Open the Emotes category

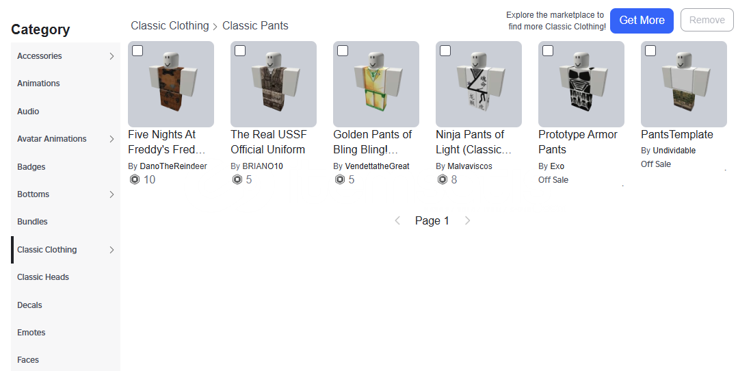coord(31,333)
